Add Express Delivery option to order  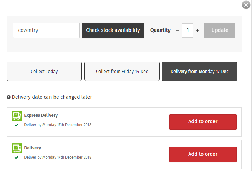coord(203,122)
